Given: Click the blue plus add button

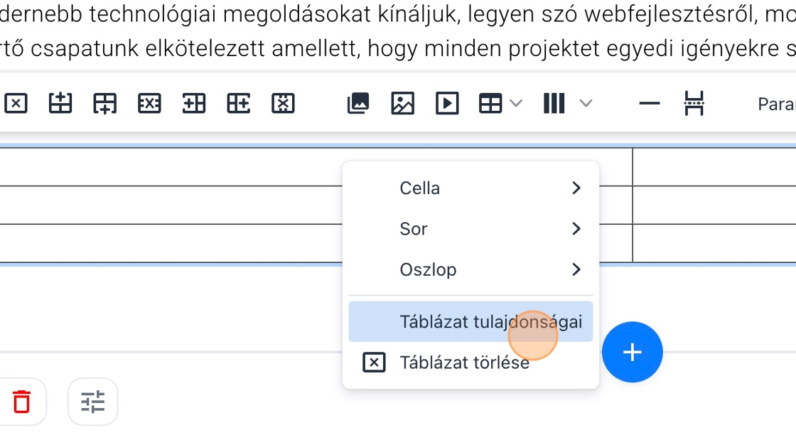Looking at the screenshot, I should tap(632, 352).
